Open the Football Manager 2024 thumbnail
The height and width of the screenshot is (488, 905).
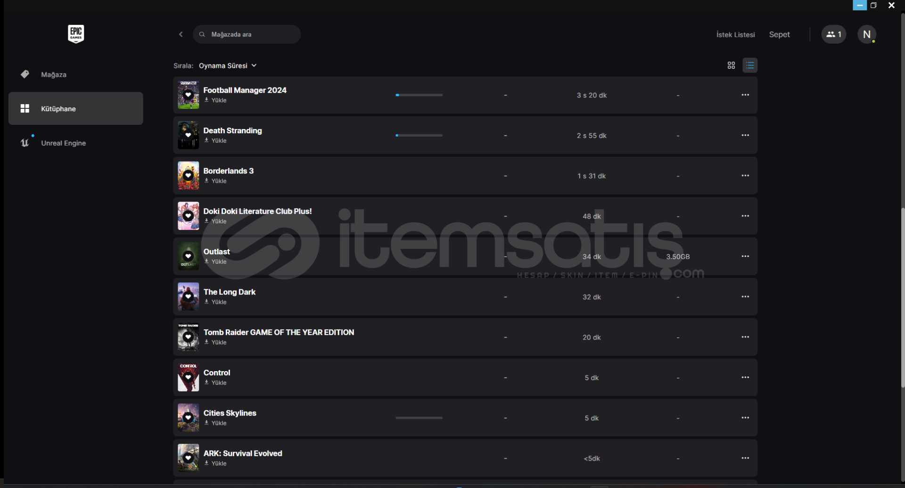188,95
